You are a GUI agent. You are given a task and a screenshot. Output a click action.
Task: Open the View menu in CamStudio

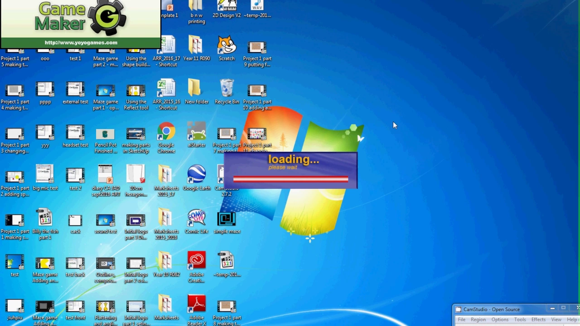tap(556, 320)
